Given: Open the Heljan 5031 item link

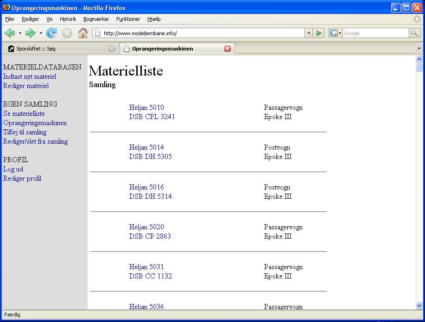Looking at the screenshot, I should click(146, 267).
